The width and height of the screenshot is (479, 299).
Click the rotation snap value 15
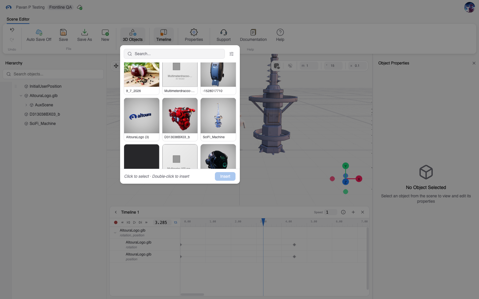(x=333, y=66)
